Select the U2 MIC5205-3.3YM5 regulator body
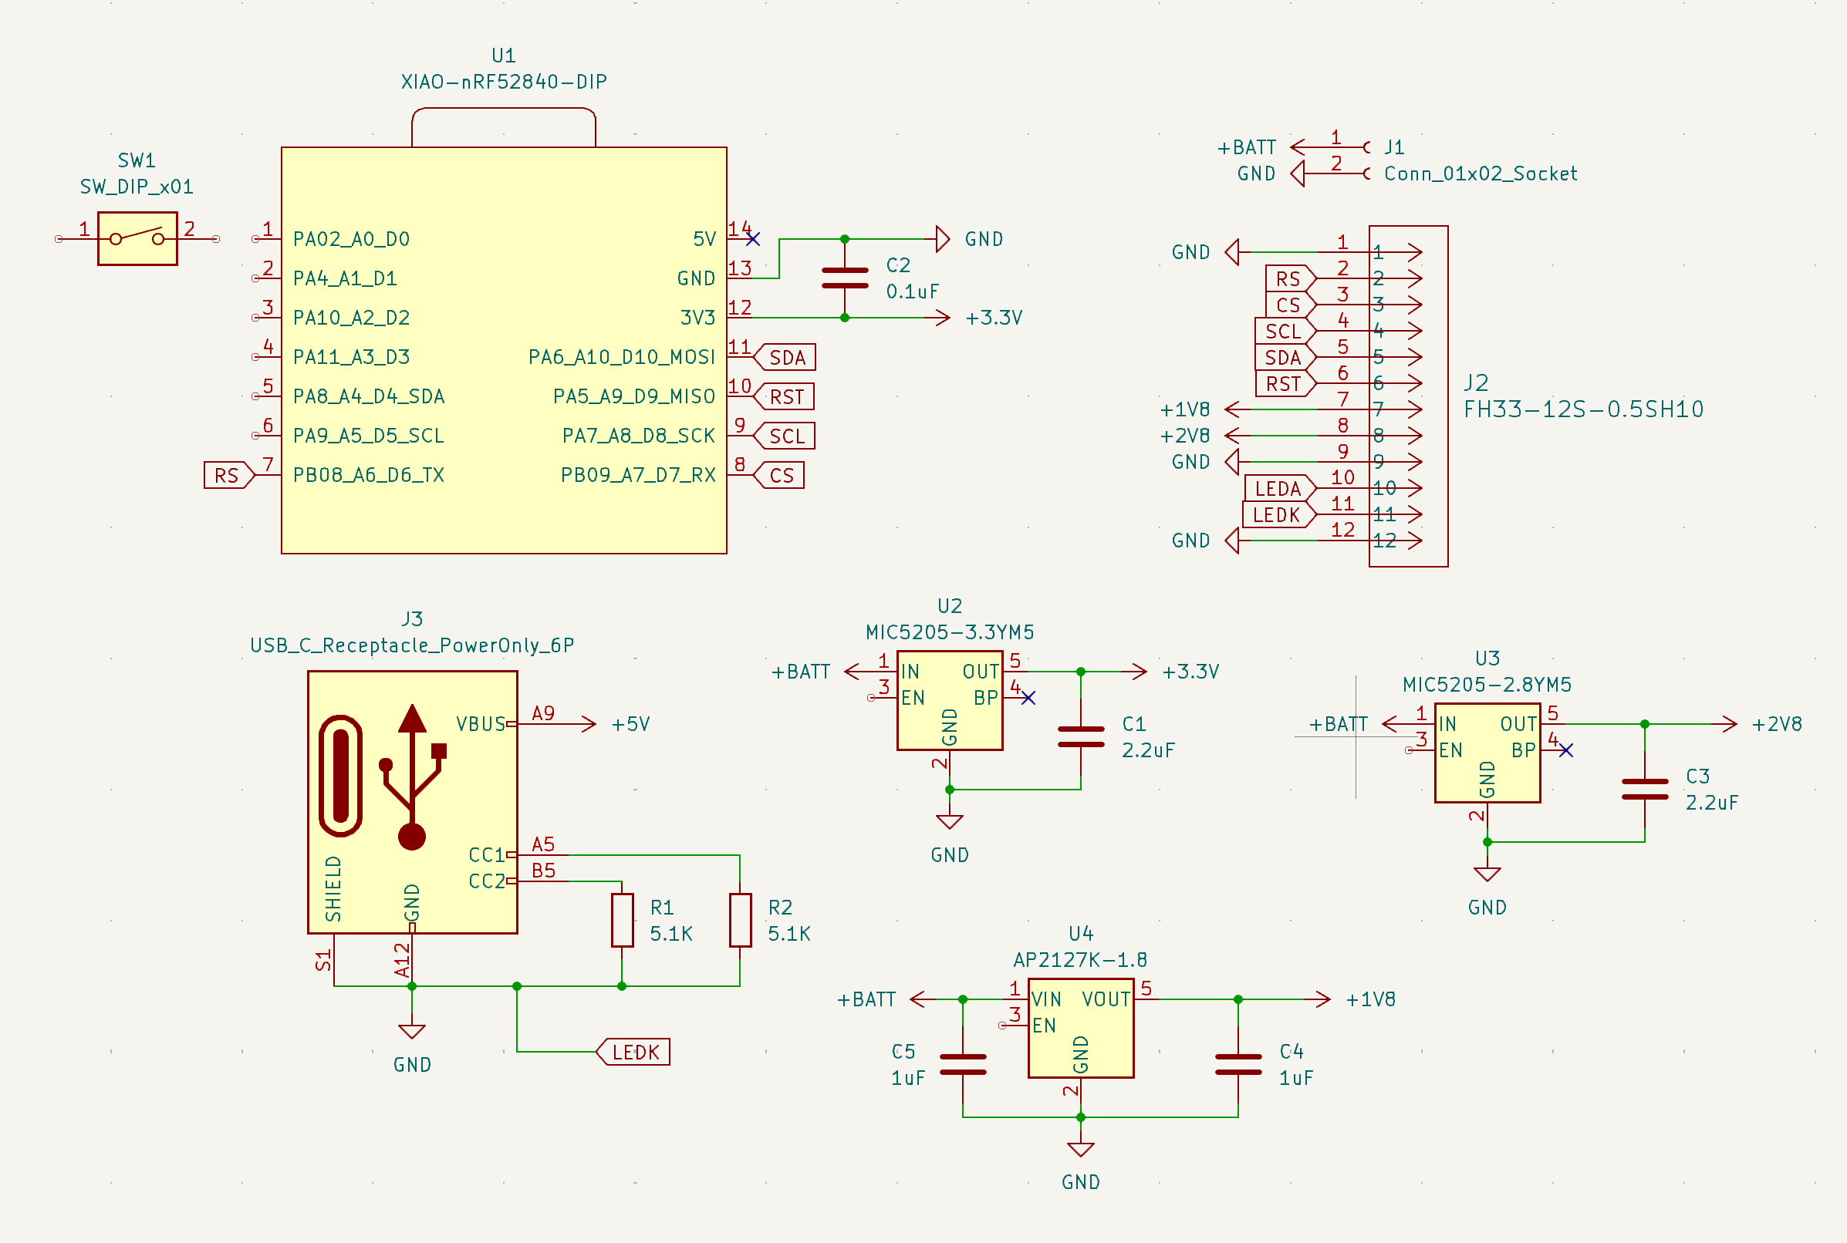This screenshot has width=1847, height=1243. tap(949, 701)
